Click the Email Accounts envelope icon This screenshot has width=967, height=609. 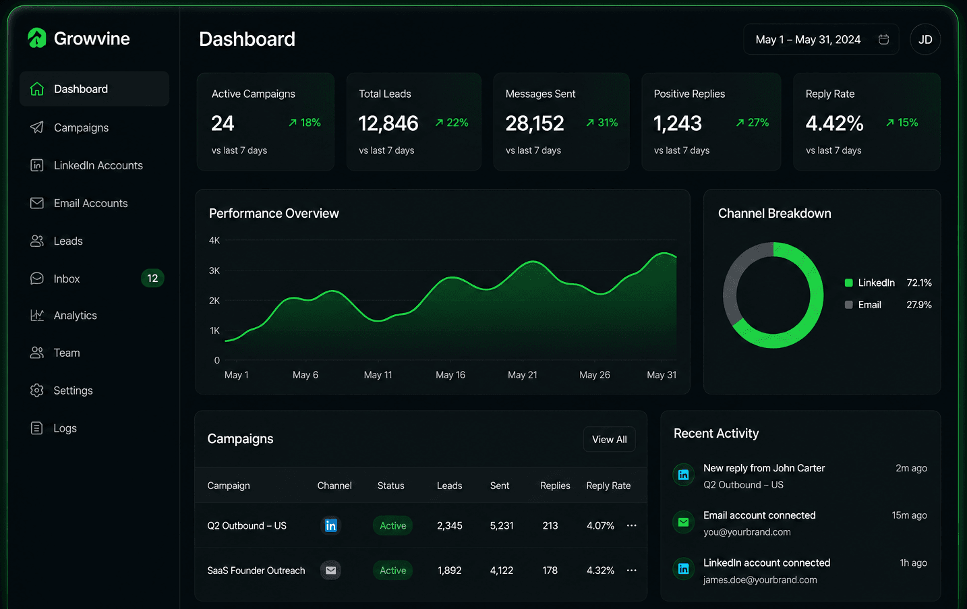coord(37,203)
